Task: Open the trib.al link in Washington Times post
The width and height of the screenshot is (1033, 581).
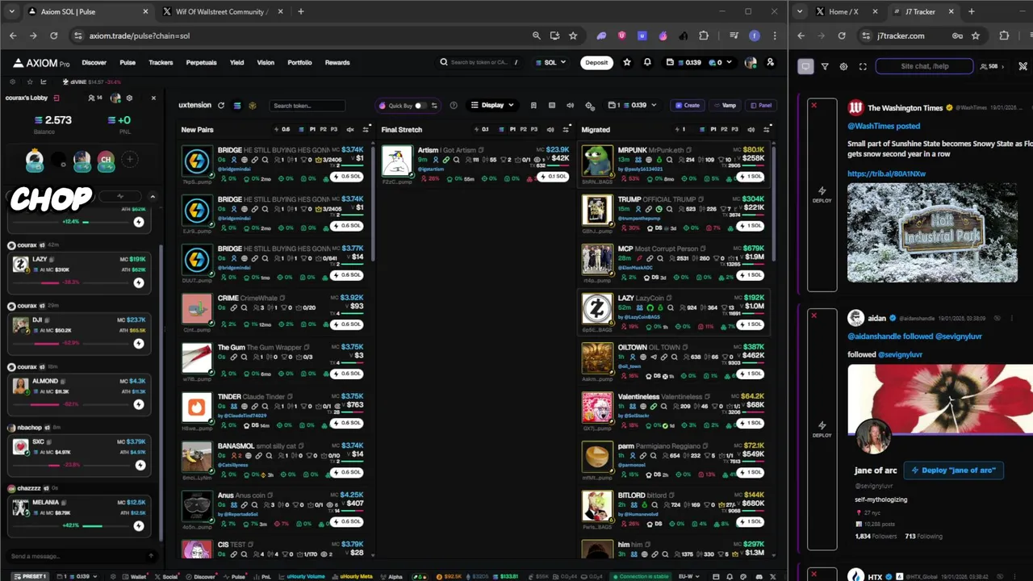Action: [x=886, y=173]
